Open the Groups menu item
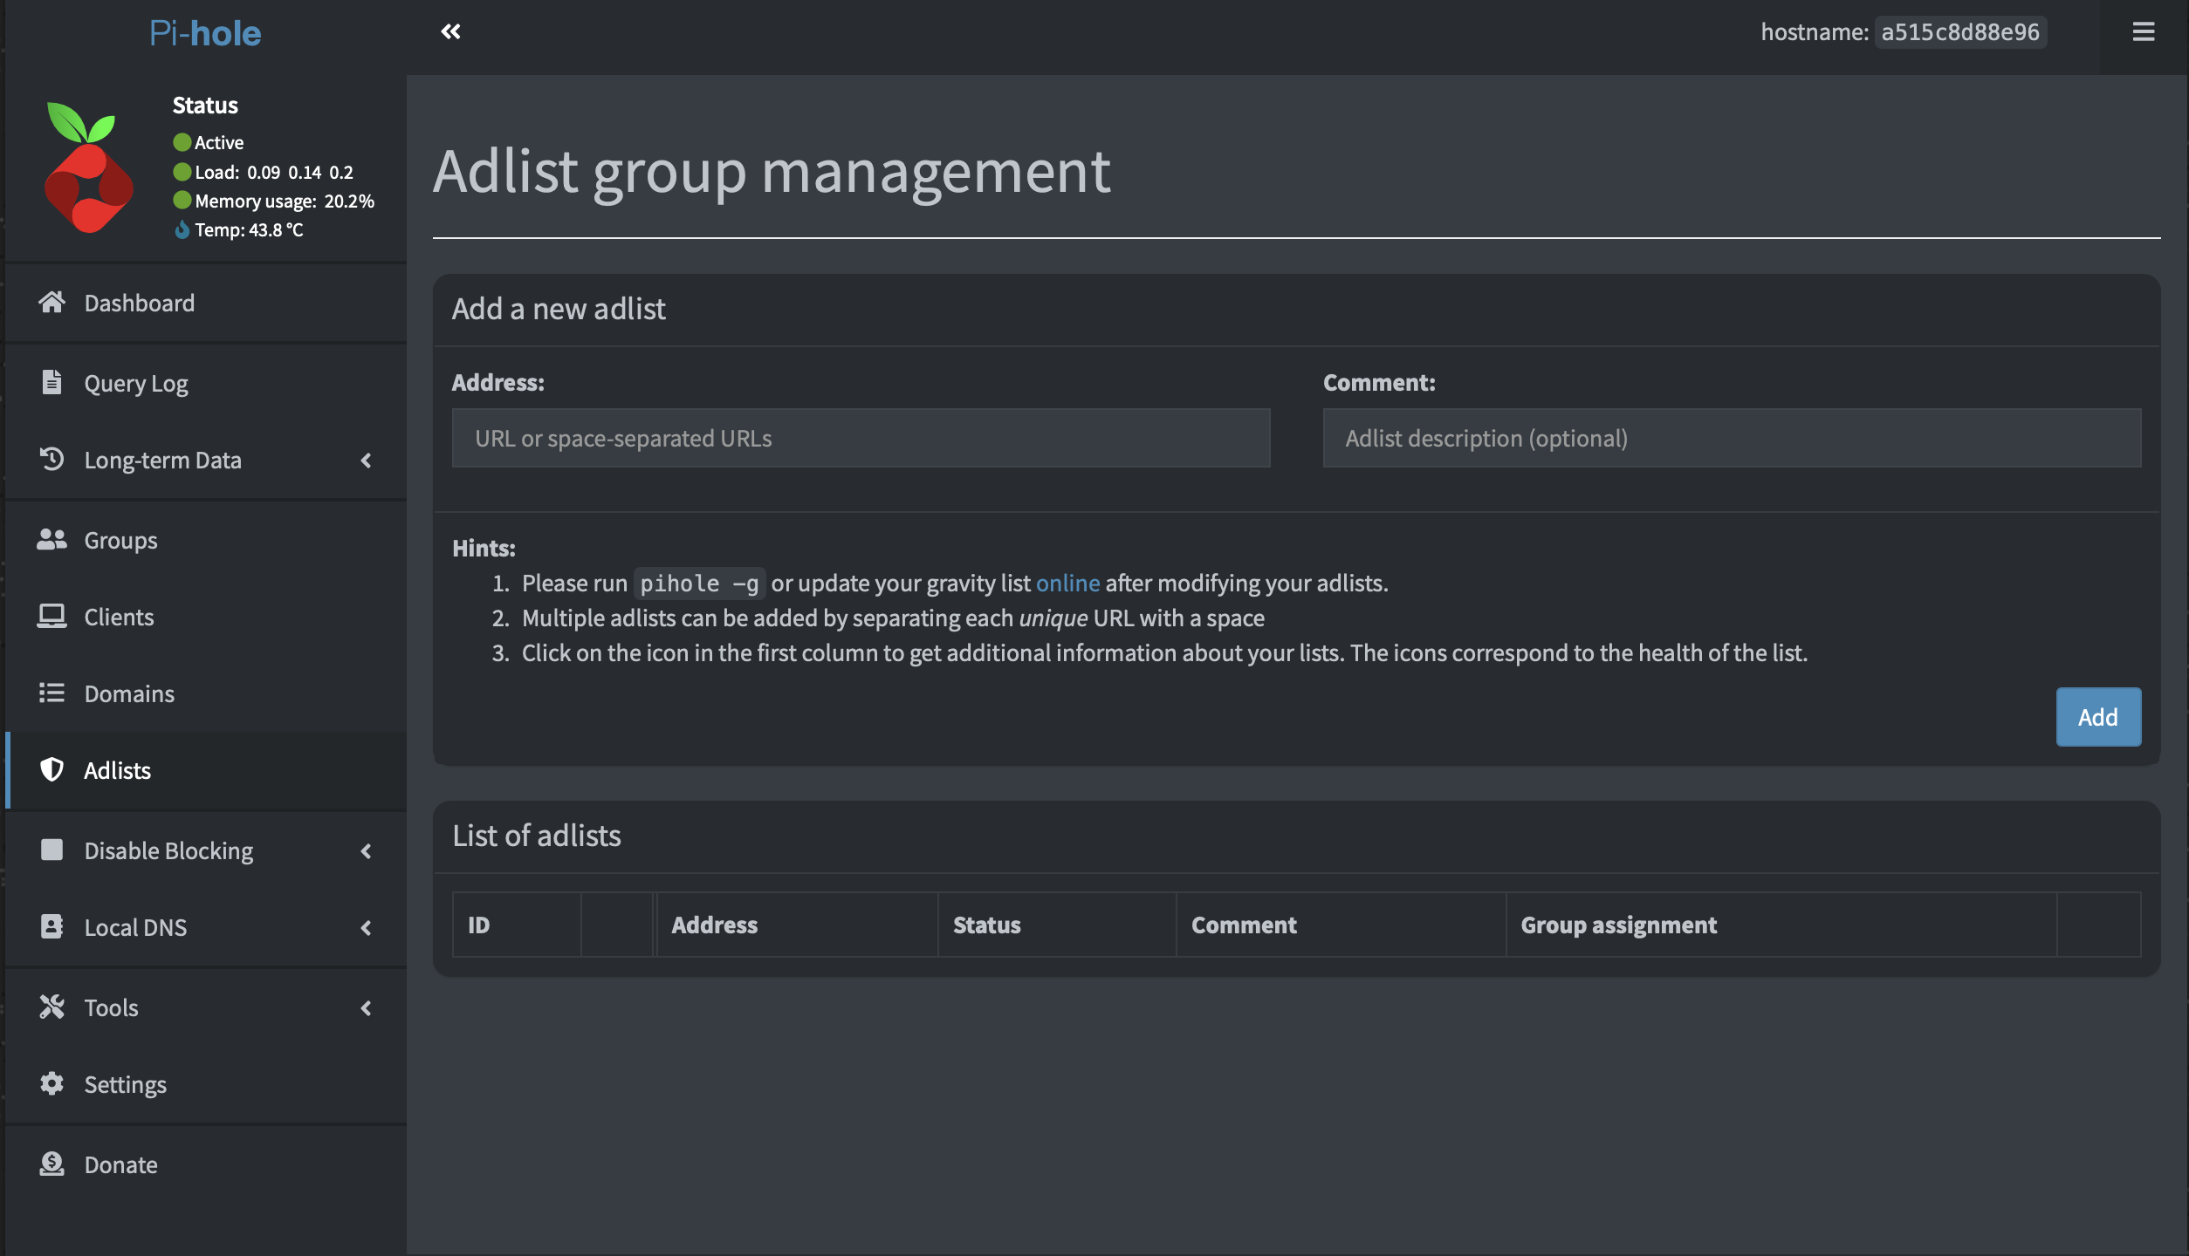This screenshot has height=1256, width=2189. click(x=206, y=540)
